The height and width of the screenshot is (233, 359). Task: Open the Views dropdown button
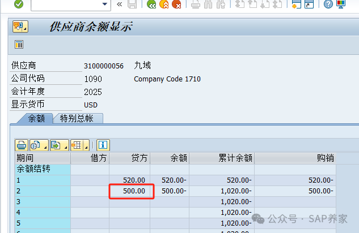39,145
